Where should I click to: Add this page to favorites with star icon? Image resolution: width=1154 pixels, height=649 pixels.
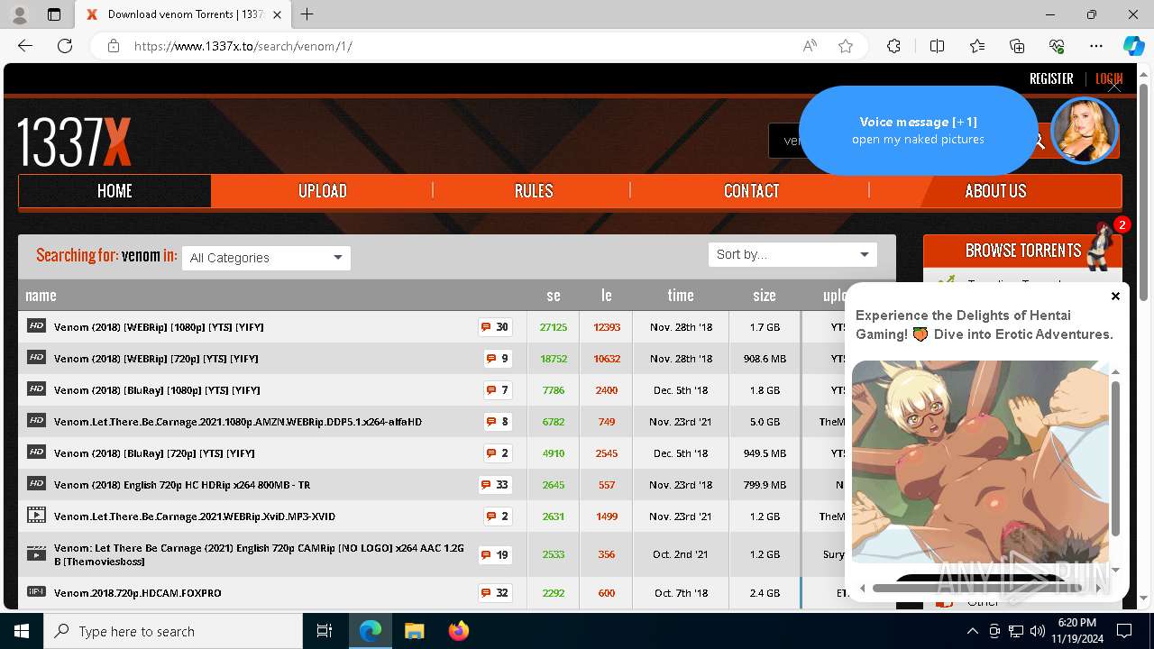846,46
